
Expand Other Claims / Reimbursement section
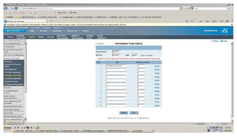[x=14, y=97]
